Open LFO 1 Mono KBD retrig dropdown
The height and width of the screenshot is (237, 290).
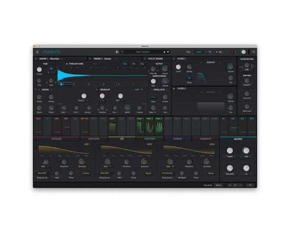(x=42, y=173)
